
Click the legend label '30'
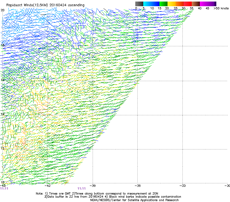[x=183, y=8]
